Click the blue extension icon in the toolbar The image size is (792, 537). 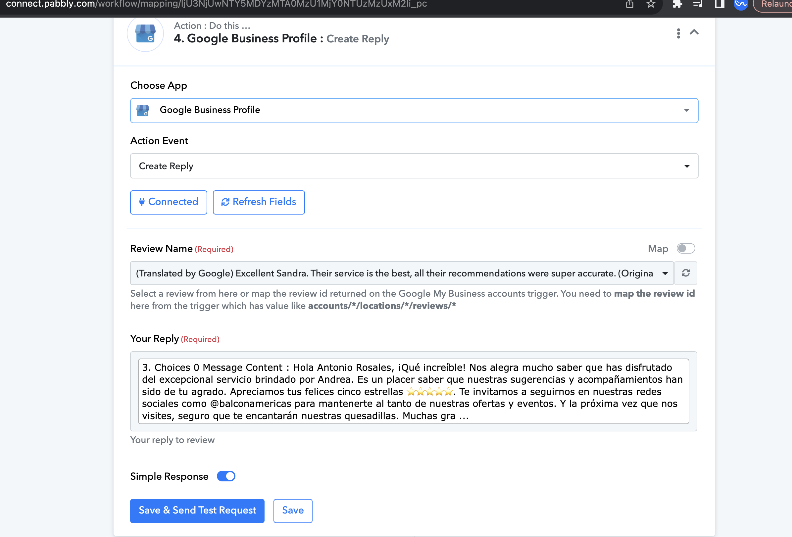(741, 4)
